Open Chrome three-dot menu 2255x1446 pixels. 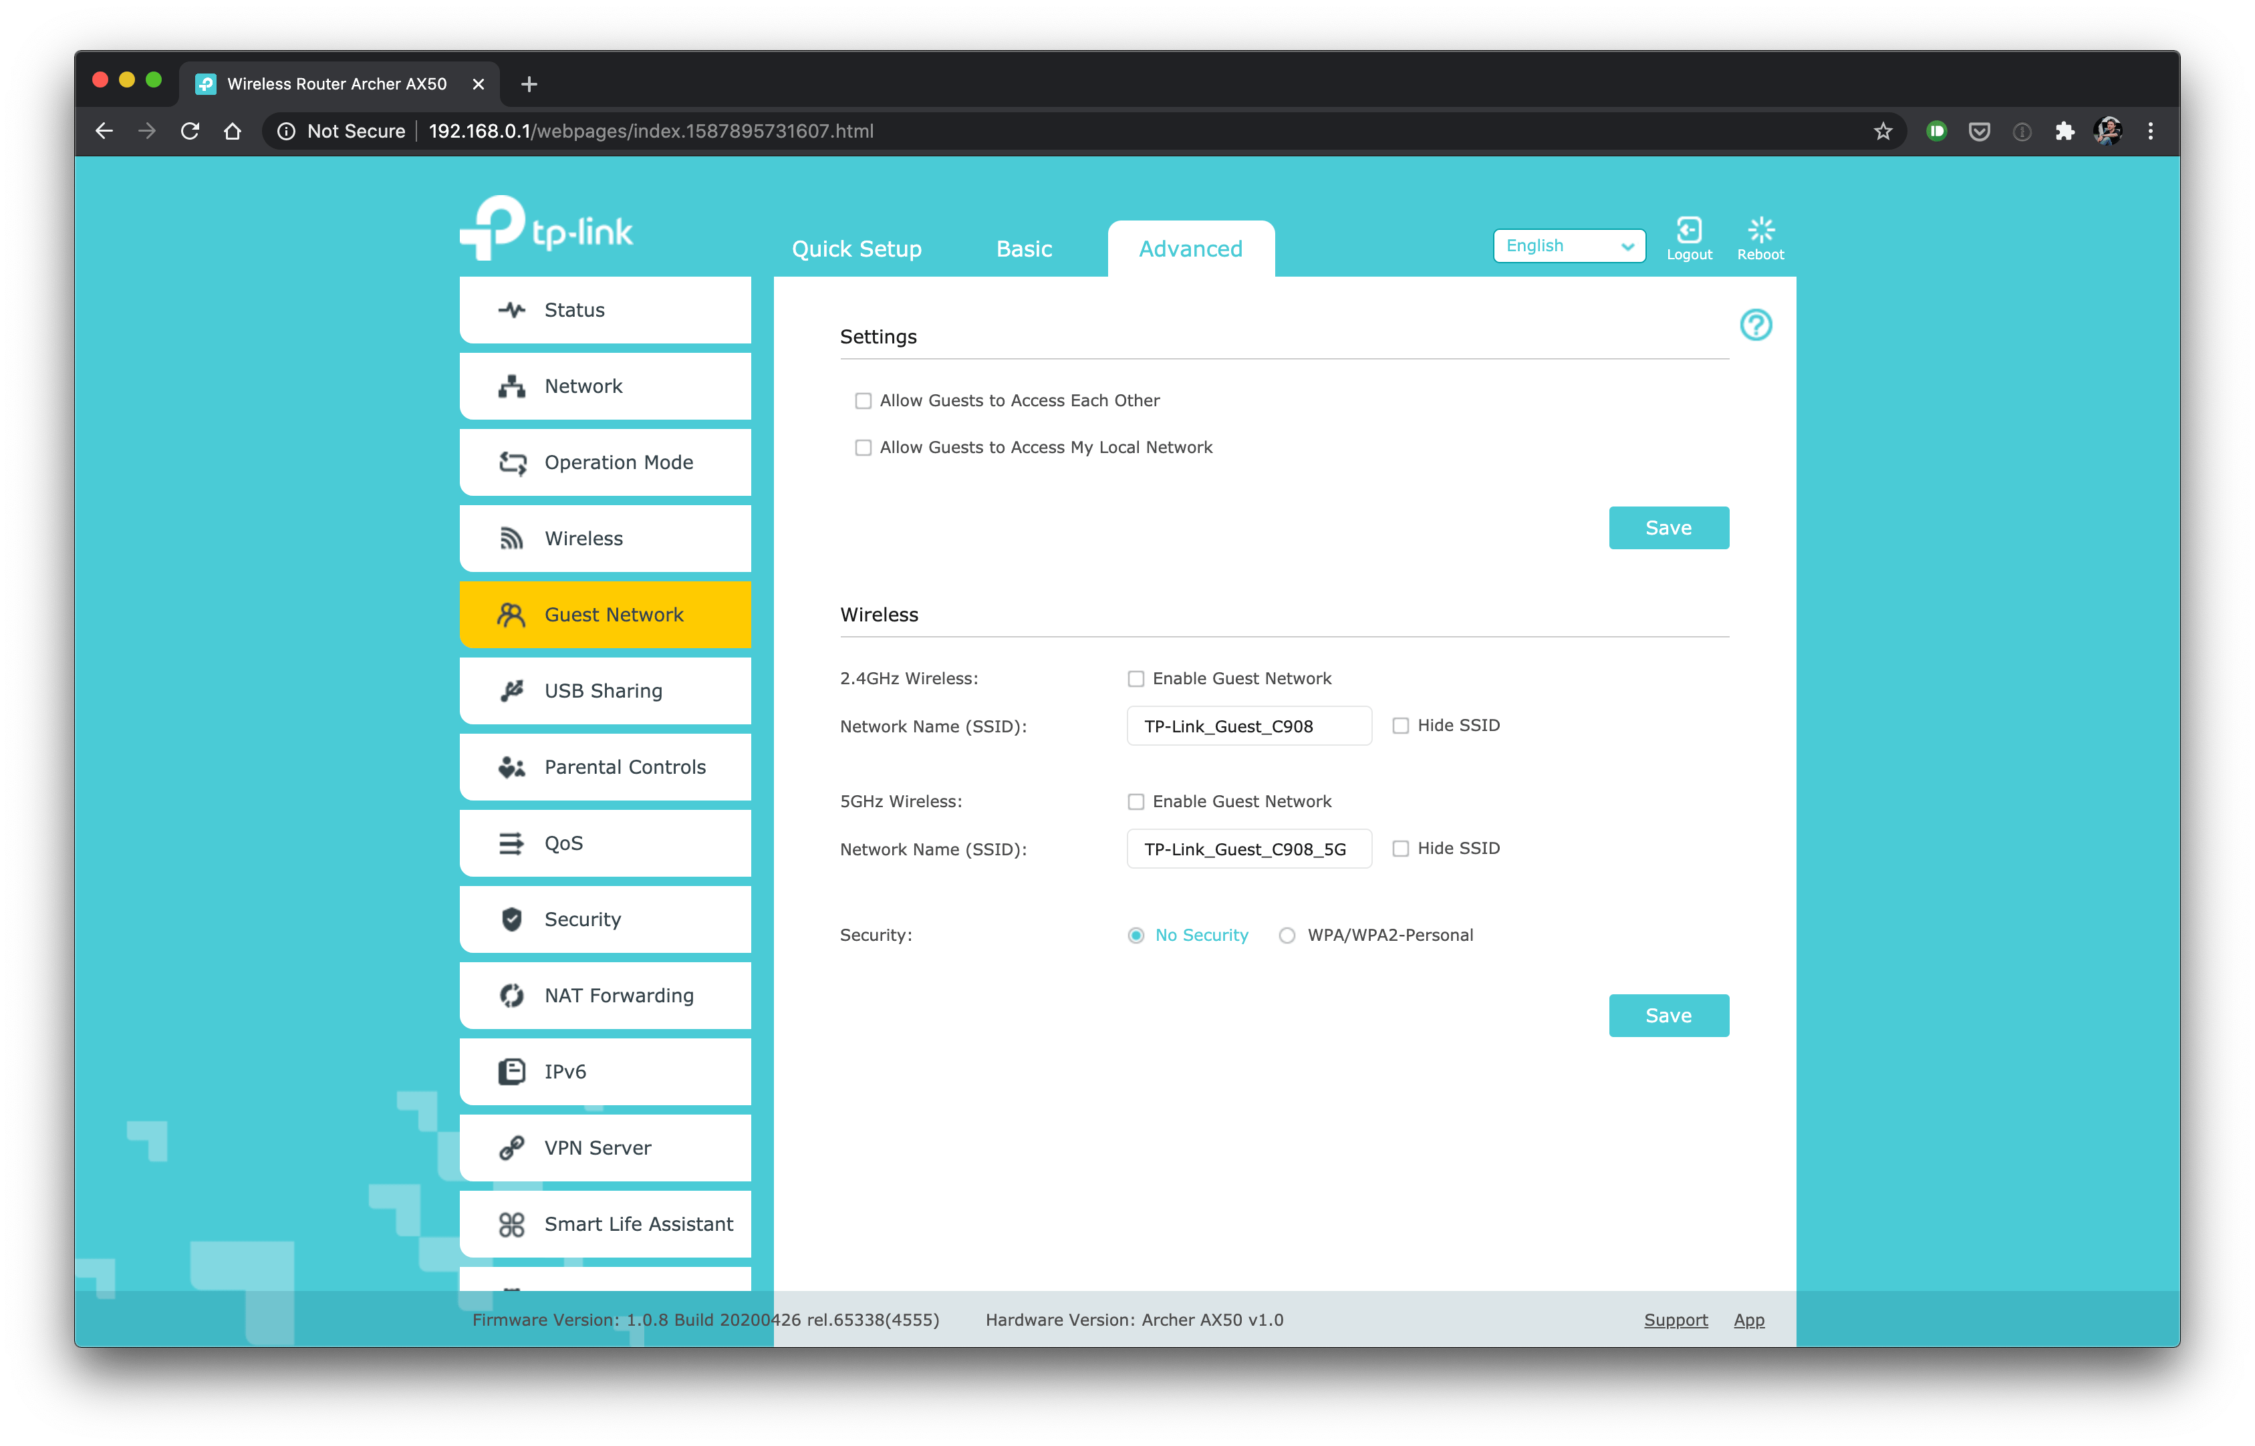point(2150,132)
